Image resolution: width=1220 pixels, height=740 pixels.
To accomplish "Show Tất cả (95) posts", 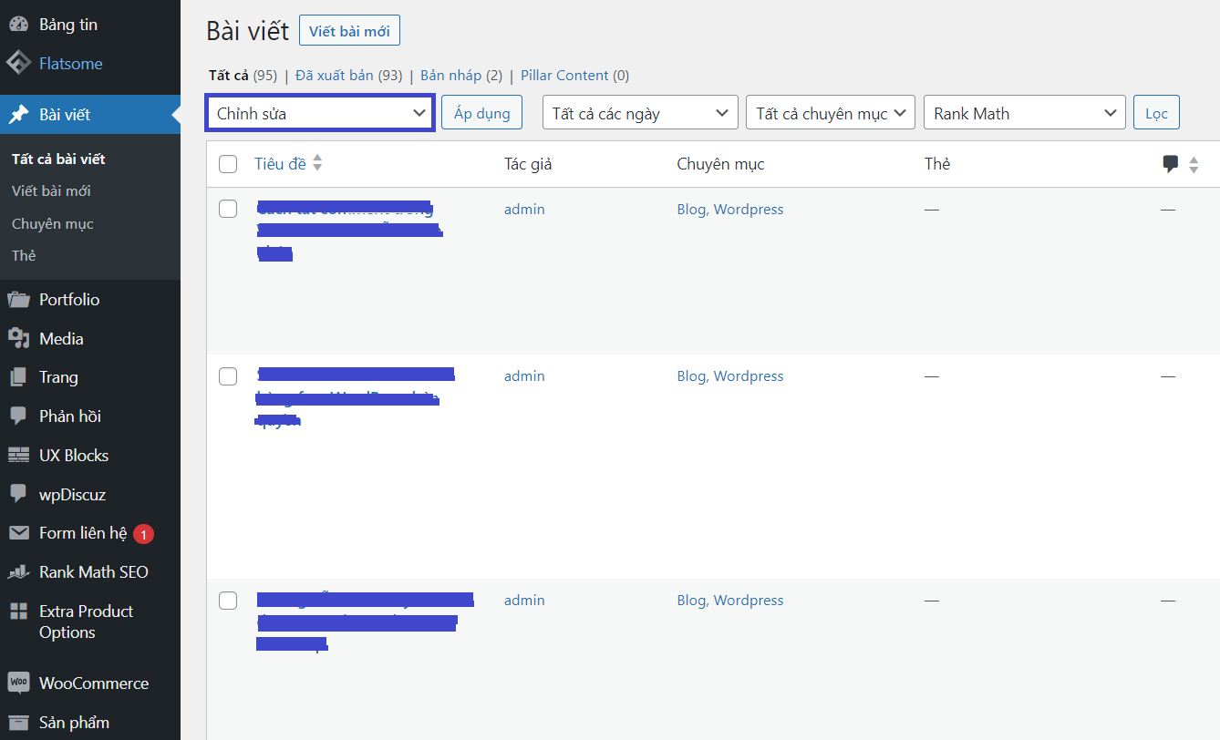I will [x=243, y=76].
